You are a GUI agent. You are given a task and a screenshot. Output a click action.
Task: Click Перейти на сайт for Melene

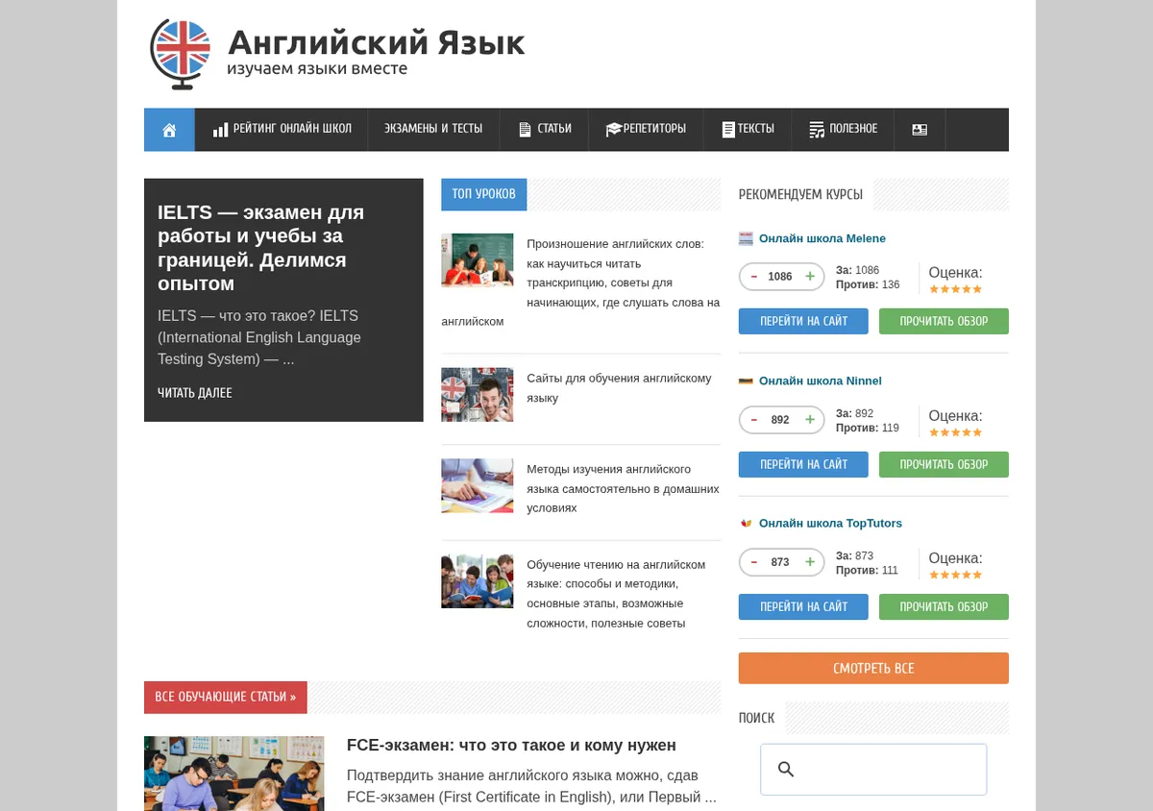(x=803, y=321)
